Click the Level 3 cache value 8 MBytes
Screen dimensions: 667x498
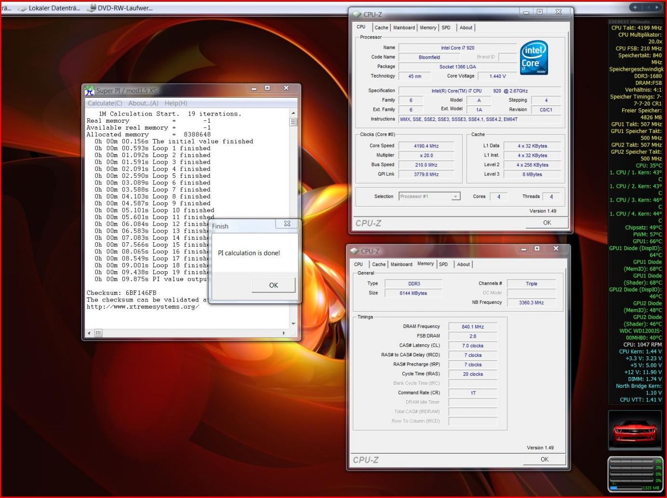(x=532, y=174)
